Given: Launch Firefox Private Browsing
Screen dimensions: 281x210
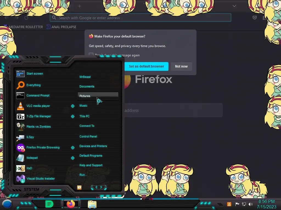Looking at the screenshot, I should [43, 147].
